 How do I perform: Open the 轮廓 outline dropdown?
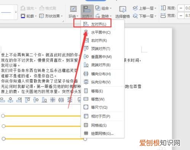(x=28, y=16)
